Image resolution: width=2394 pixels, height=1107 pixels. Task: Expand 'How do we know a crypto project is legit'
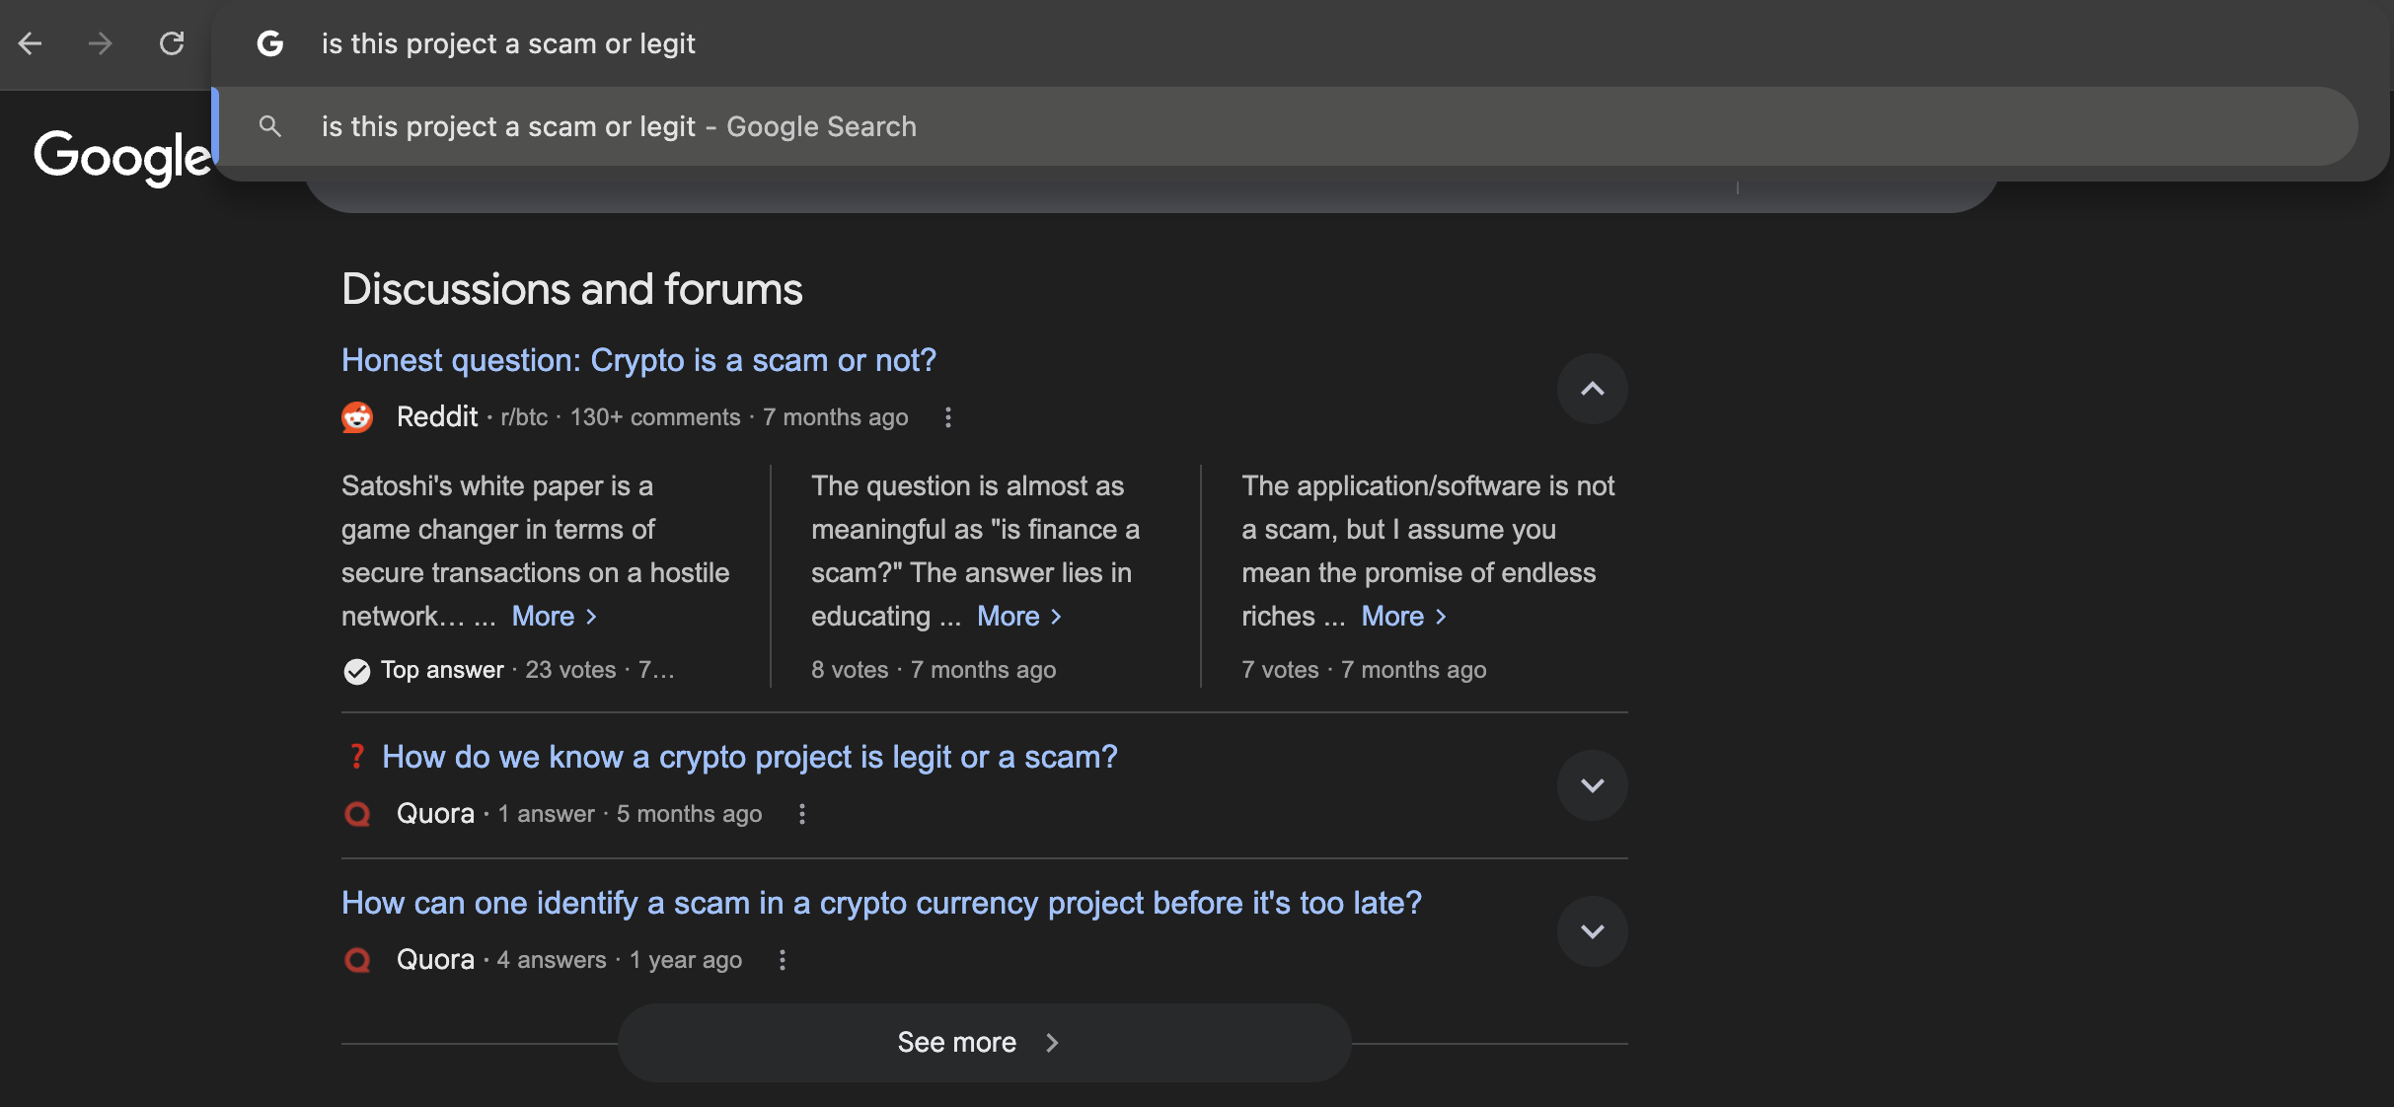1593,785
